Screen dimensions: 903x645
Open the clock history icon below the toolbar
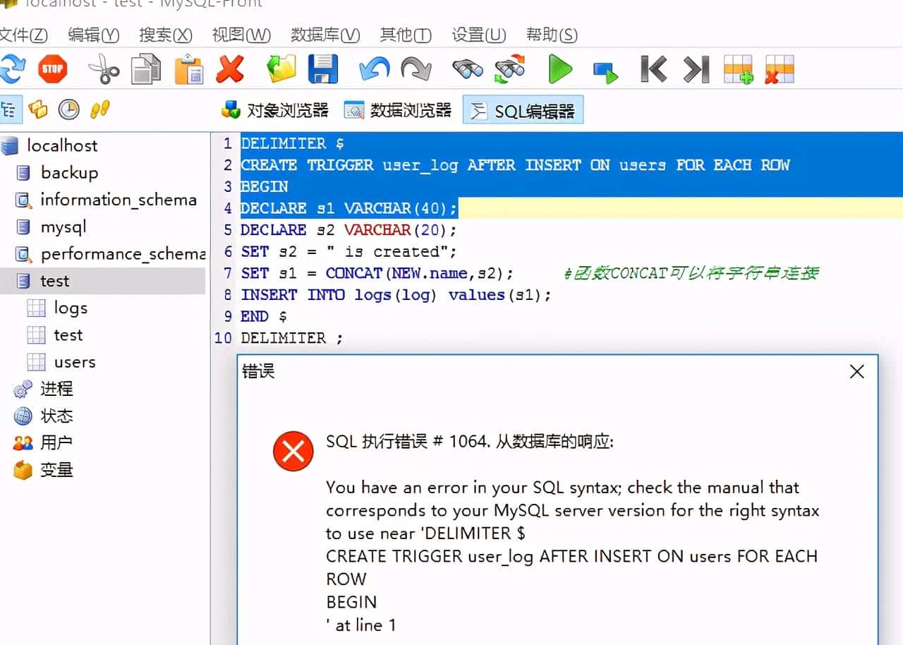pyautogui.click(x=68, y=109)
